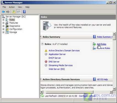Open the Help menu

(27, 7)
